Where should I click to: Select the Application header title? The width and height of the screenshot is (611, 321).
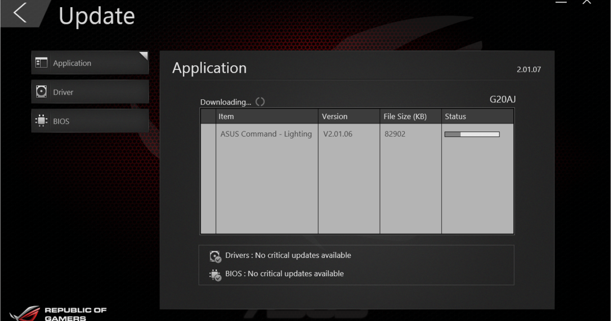click(209, 67)
